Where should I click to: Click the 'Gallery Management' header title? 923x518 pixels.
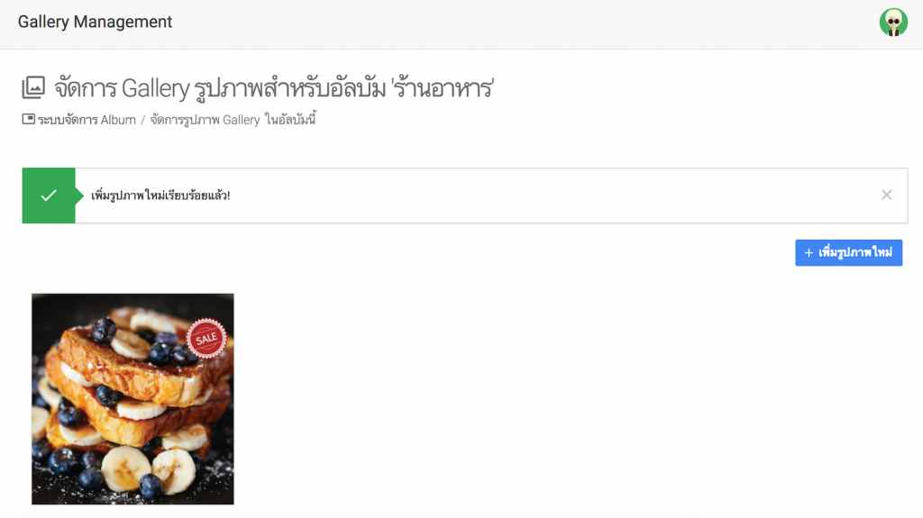tap(95, 22)
